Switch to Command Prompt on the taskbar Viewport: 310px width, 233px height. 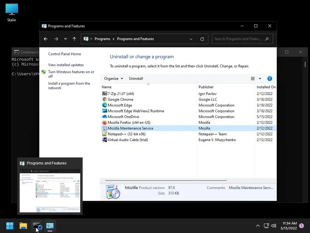[37, 226]
